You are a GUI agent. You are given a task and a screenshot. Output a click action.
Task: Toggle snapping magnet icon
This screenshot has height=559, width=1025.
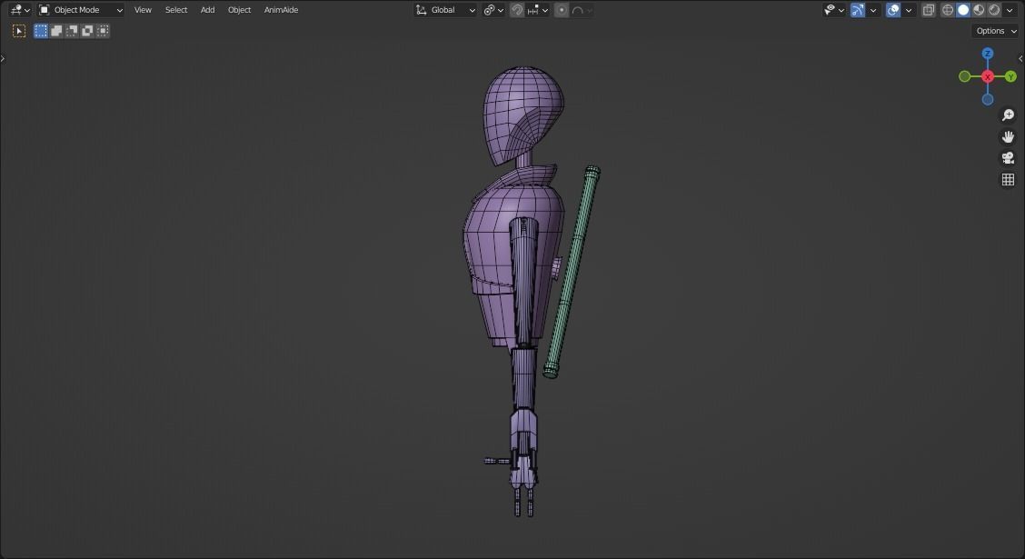point(516,10)
